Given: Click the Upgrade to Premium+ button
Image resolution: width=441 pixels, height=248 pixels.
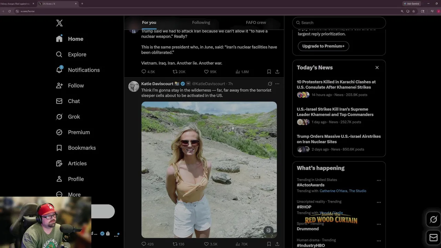Looking at the screenshot, I should (323, 46).
